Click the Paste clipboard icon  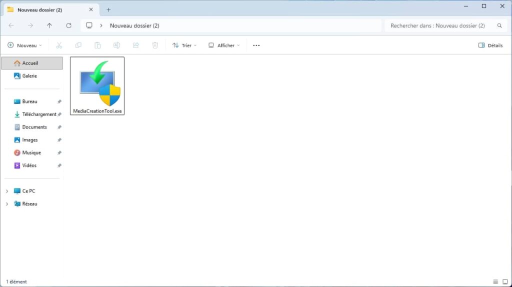(97, 45)
